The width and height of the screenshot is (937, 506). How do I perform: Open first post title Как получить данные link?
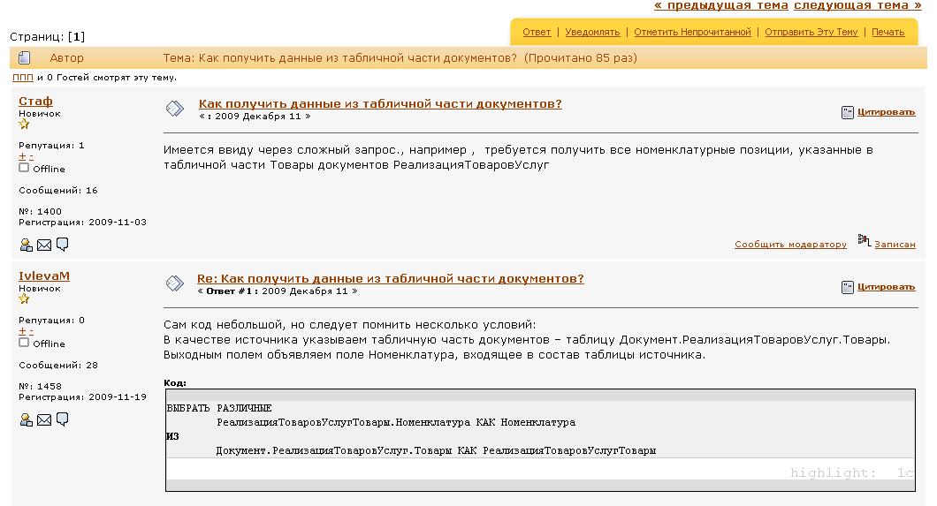click(380, 104)
